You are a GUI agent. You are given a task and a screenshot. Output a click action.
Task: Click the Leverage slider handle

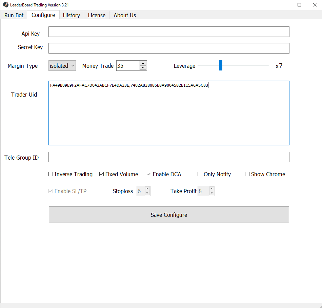221,65
